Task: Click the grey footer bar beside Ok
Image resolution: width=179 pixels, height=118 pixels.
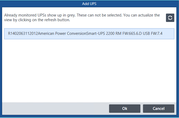Action: 55,109
